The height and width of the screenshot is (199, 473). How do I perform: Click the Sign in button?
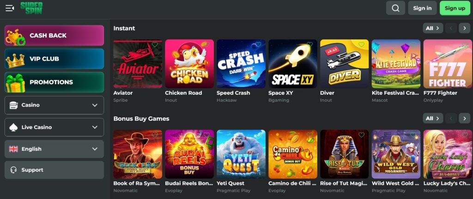pyautogui.click(x=422, y=8)
